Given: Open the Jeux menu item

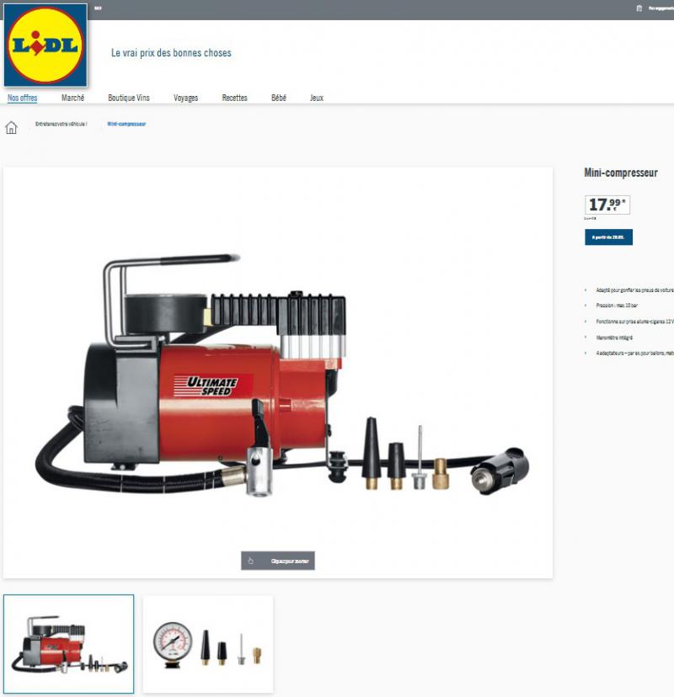Looking at the screenshot, I should click(316, 98).
